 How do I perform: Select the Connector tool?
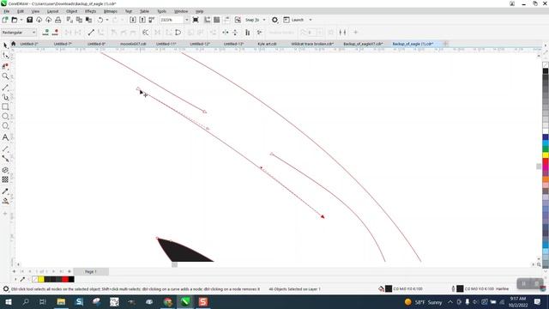pyautogui.click(x=5, y=159)
